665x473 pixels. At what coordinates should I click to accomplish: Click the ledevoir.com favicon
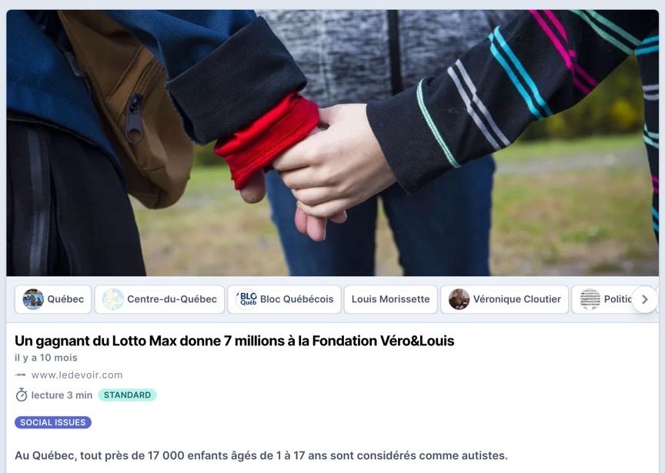pos(20,375)
